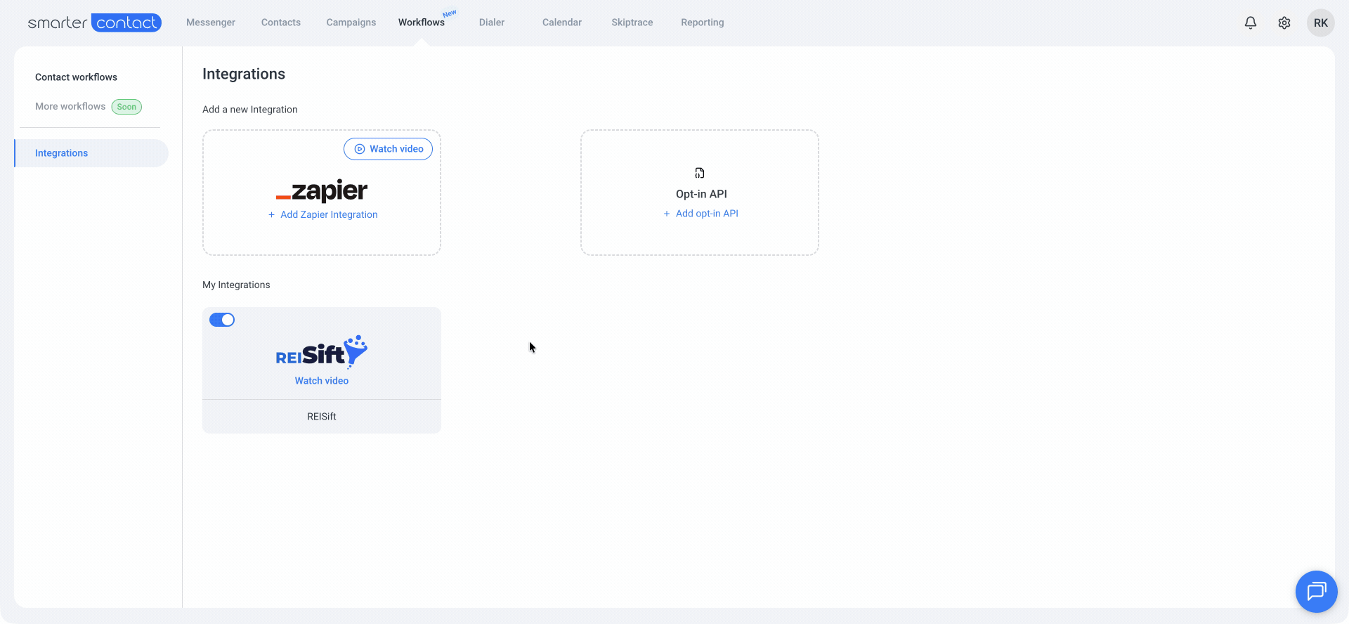The image size is (1349, 624).
Task: Select Integrations in the sidebar
Action: tap(91, 153)
